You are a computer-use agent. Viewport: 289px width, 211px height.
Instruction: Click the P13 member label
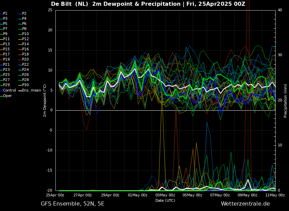(5, 44)
